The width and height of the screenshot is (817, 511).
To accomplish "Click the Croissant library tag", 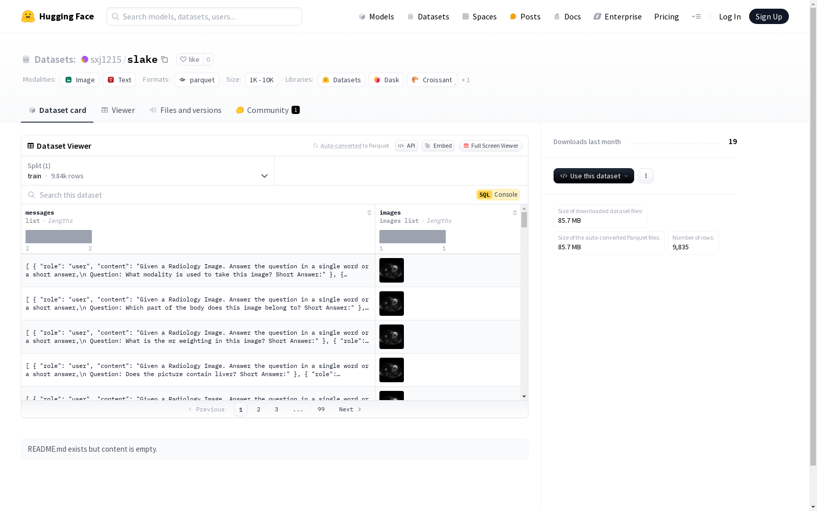I will point(432,80).
